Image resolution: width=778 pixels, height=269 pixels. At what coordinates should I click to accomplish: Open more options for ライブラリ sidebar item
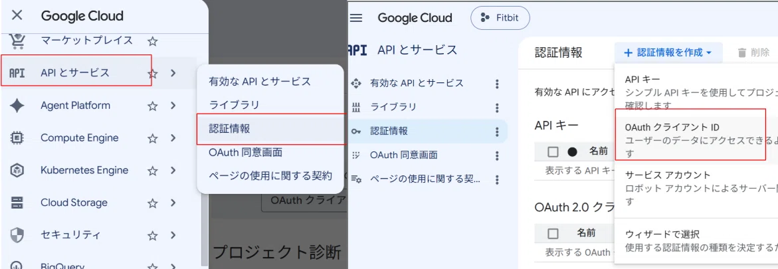point(497,107)
